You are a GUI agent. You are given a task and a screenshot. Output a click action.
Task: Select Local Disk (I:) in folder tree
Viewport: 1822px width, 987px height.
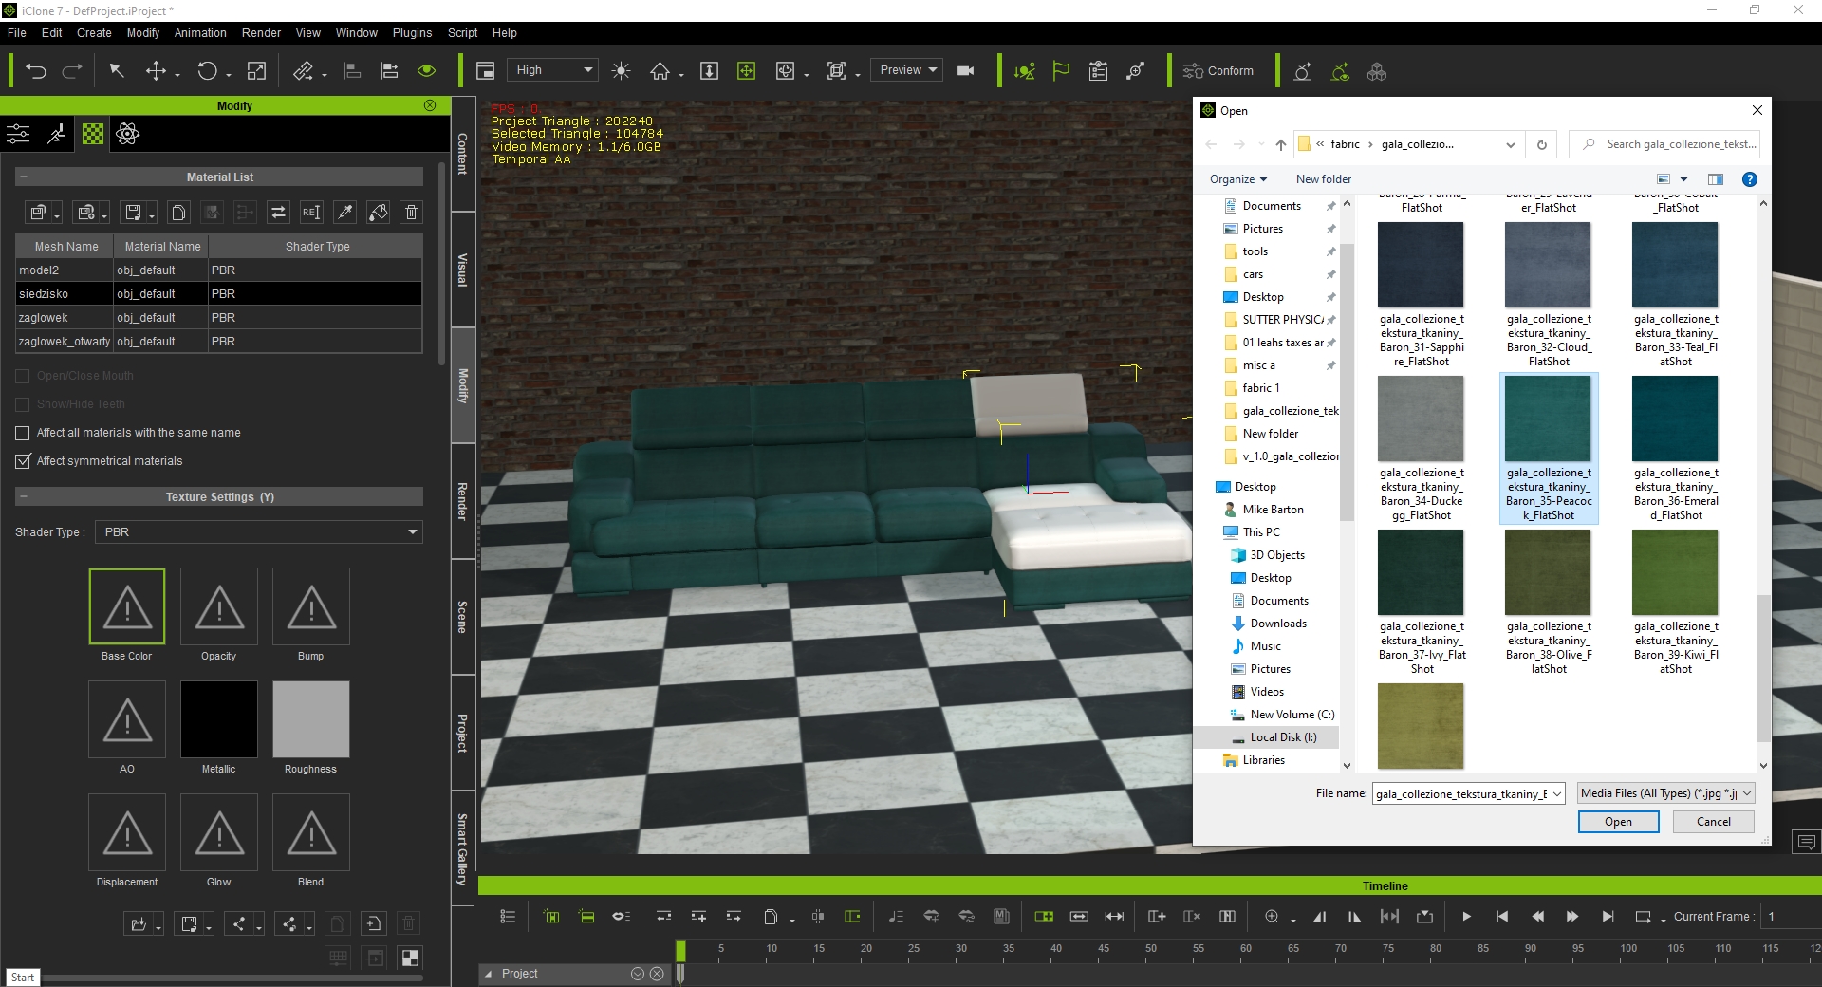coord(1282,737)
